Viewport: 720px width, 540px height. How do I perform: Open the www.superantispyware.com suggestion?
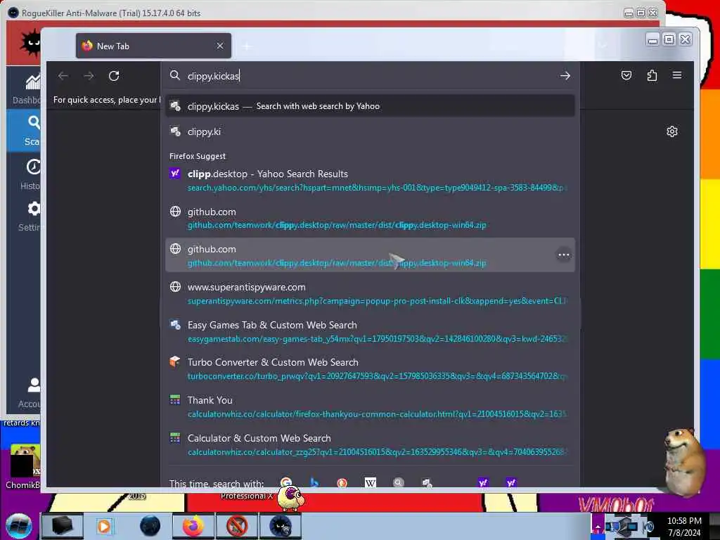[370, 293]
